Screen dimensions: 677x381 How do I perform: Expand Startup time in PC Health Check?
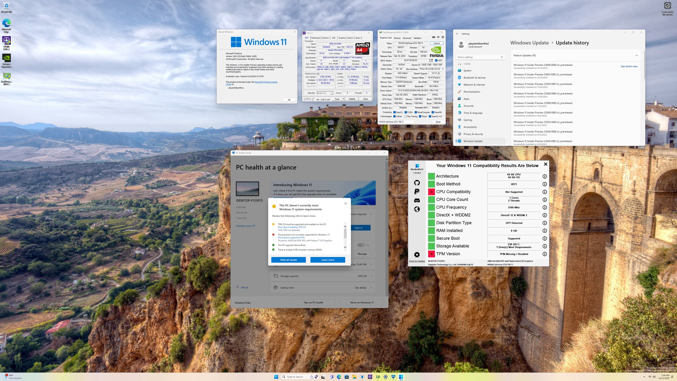371,288
